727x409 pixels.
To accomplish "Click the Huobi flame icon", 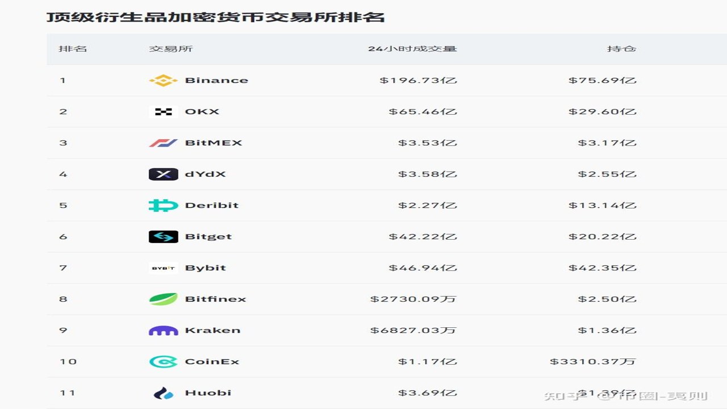I will 163,393.
